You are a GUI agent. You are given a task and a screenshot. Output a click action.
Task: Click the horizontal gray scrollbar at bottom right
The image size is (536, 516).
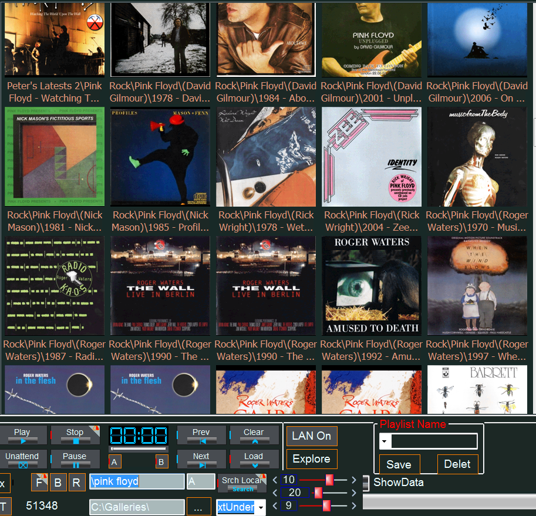click(449, 502)
